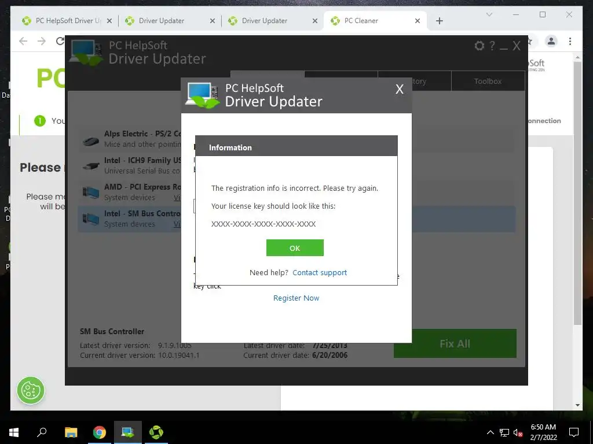Switch to the second Driver Updater browser tab
Viewport: 593px width, 444px height.
point(170,21)
